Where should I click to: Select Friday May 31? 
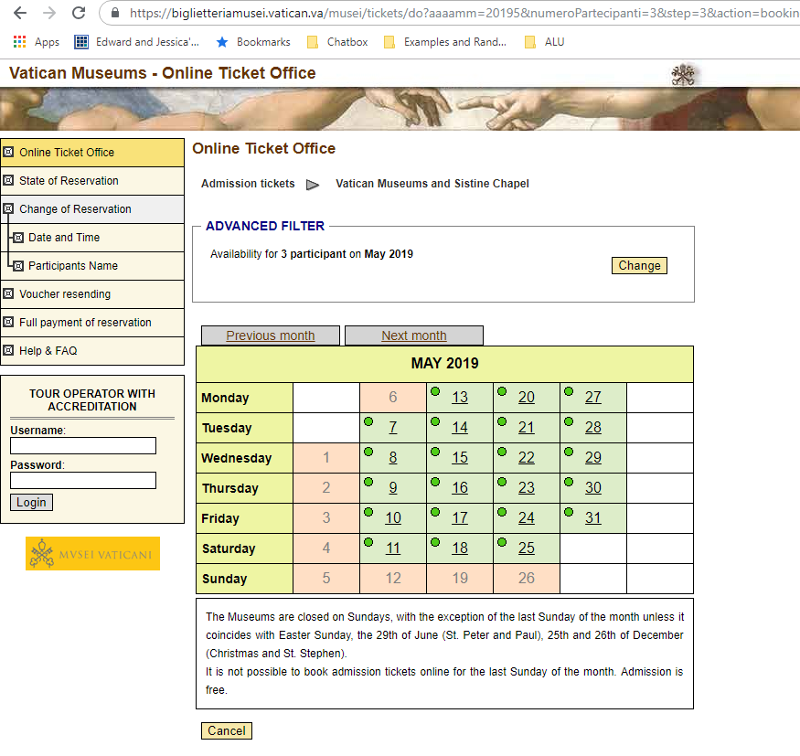click(592, 517)
